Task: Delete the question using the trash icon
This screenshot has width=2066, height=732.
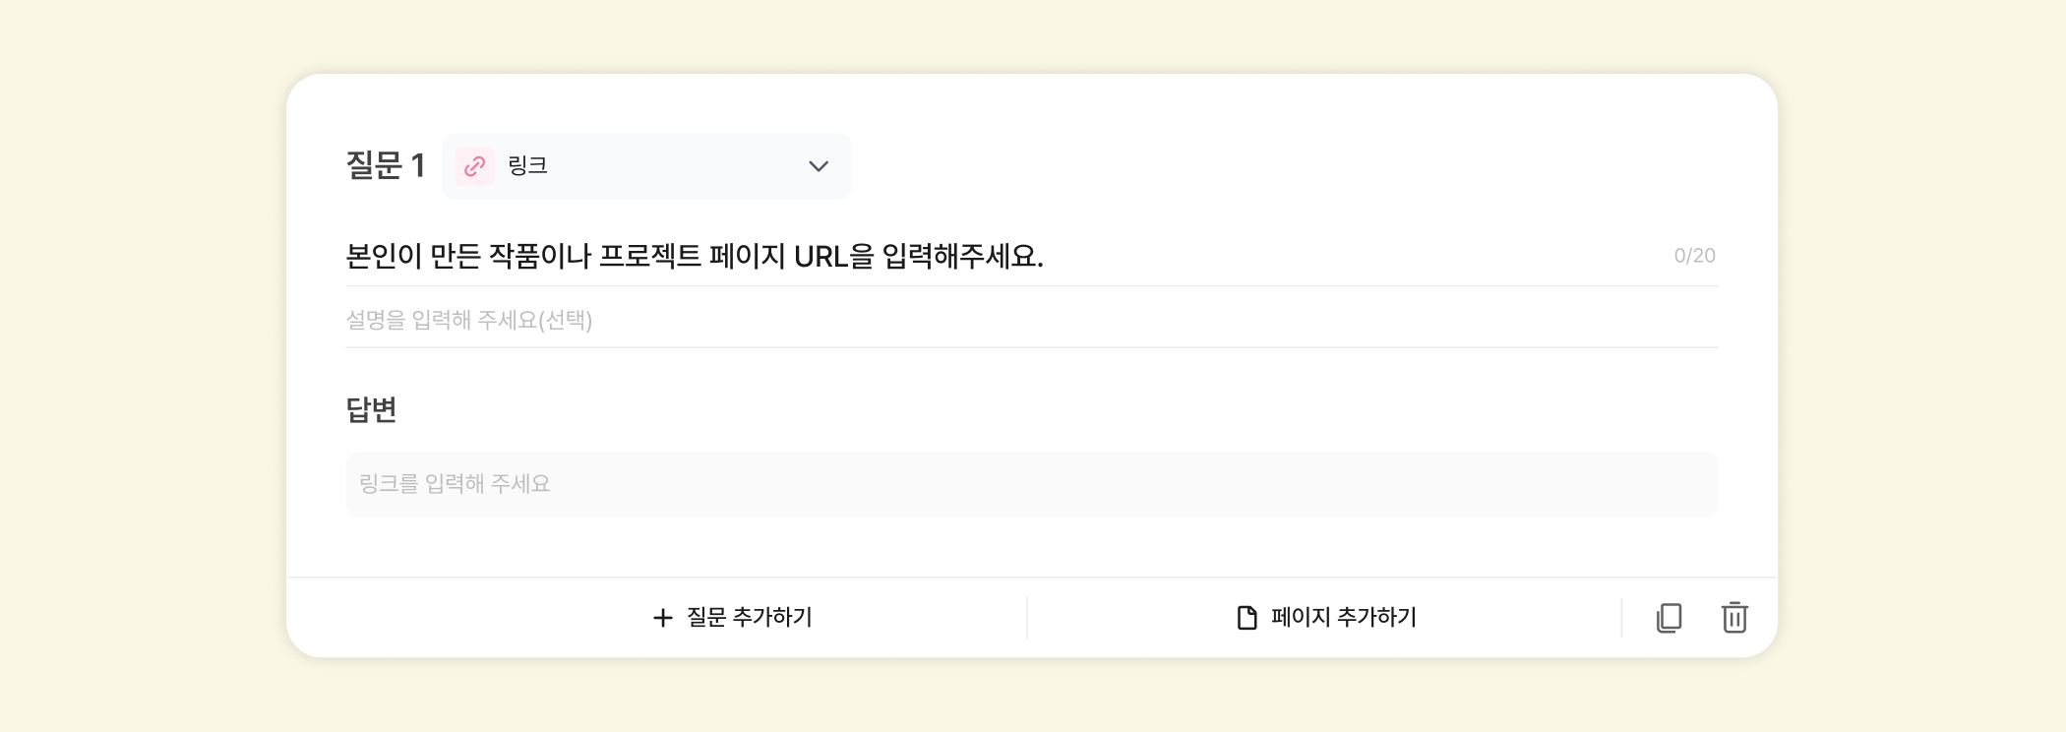Action: (x=1733, y=618)
